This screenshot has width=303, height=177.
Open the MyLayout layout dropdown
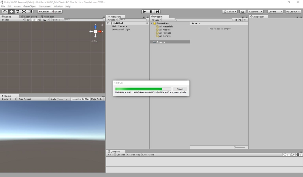coord(293,12)
